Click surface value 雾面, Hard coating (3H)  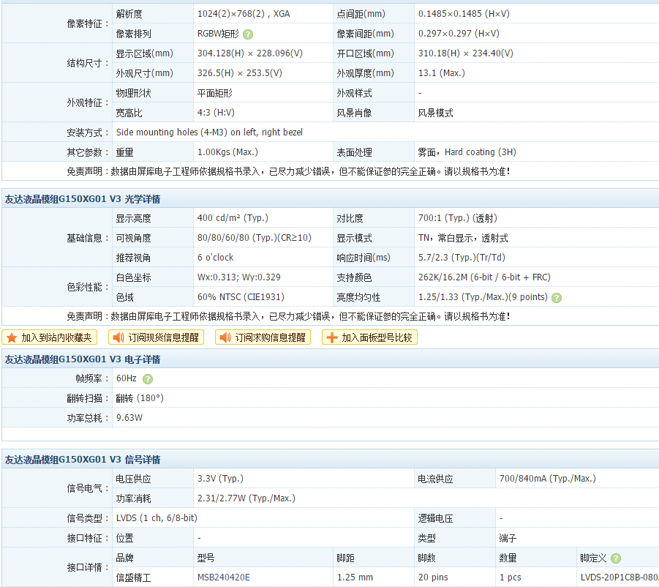[x=467, y=152]
